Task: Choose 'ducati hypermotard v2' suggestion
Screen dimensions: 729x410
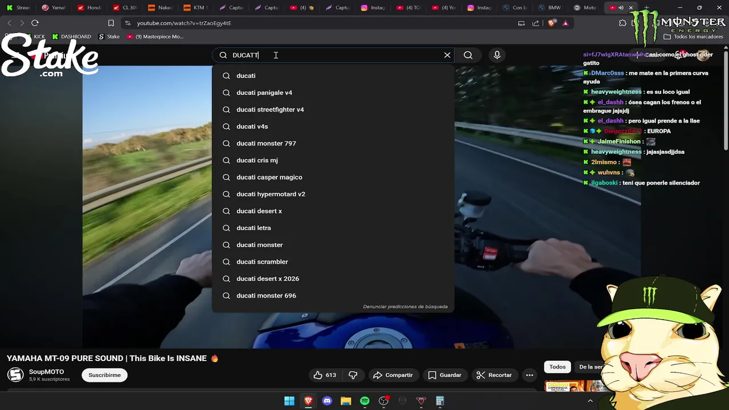Action: [333, 194]
